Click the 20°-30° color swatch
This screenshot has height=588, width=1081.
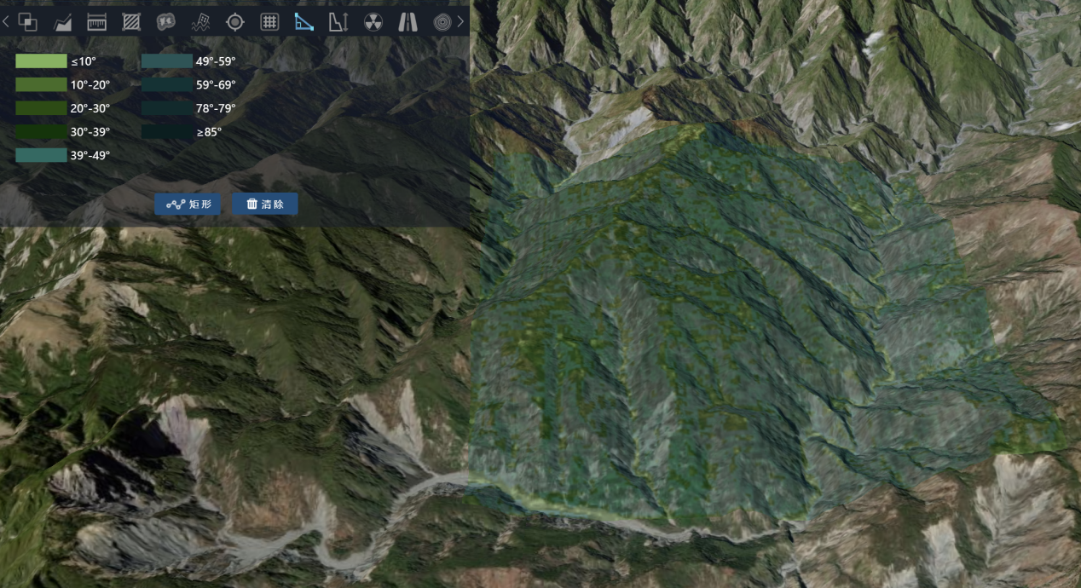click(x=41, y=108)
